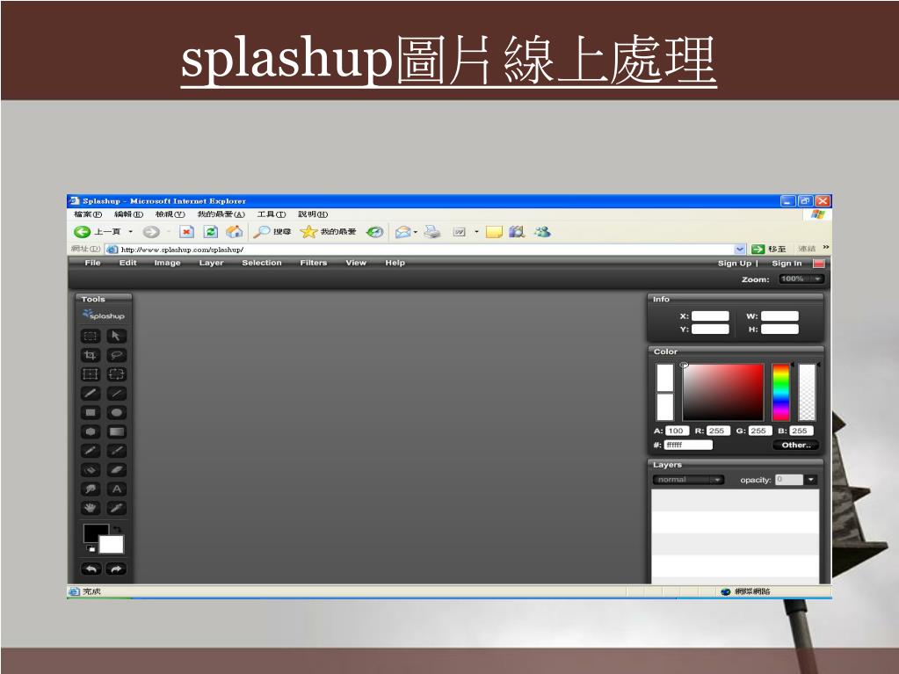
Task: Click the redo arrow button
Action: 116,569
